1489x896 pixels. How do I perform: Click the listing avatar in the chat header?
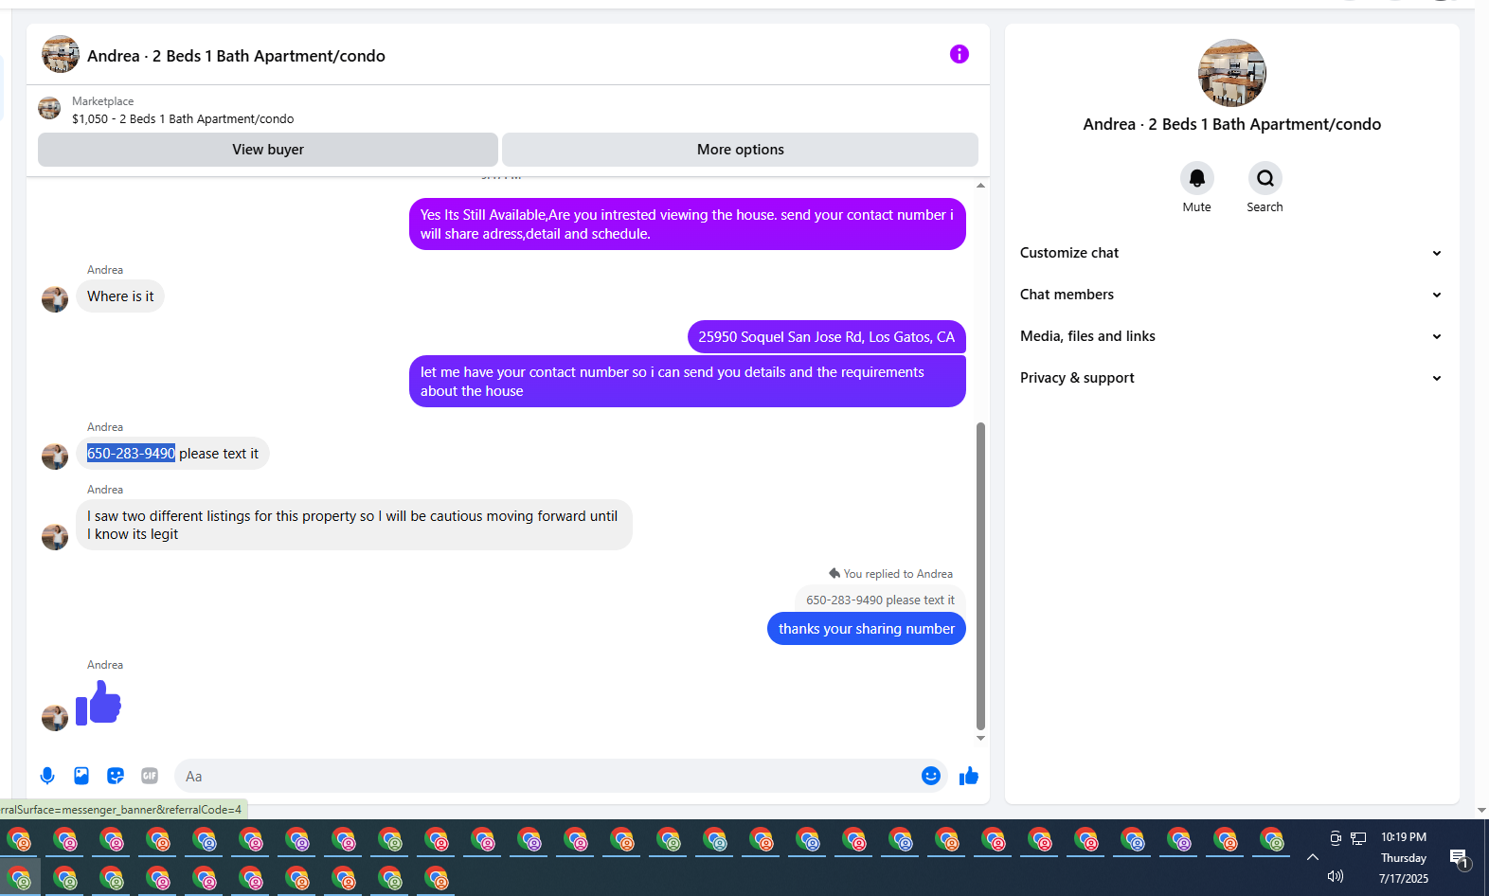tap(61, 54)
